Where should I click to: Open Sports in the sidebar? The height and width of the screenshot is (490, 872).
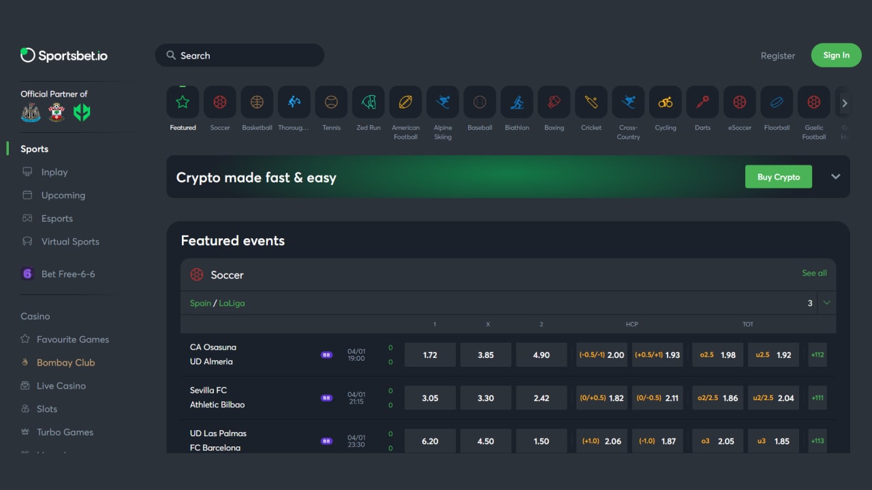(x=34, y=149)
